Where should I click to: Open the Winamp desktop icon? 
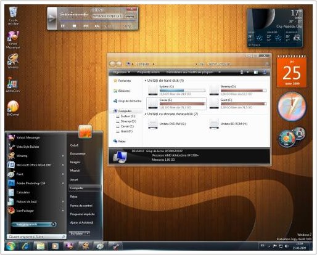pyautogui.click(x=13, y=61)
